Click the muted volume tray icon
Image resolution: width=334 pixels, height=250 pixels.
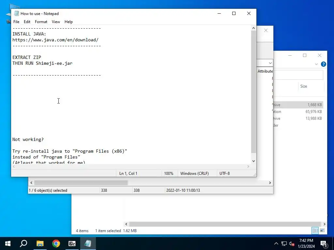tap(292, 243)
